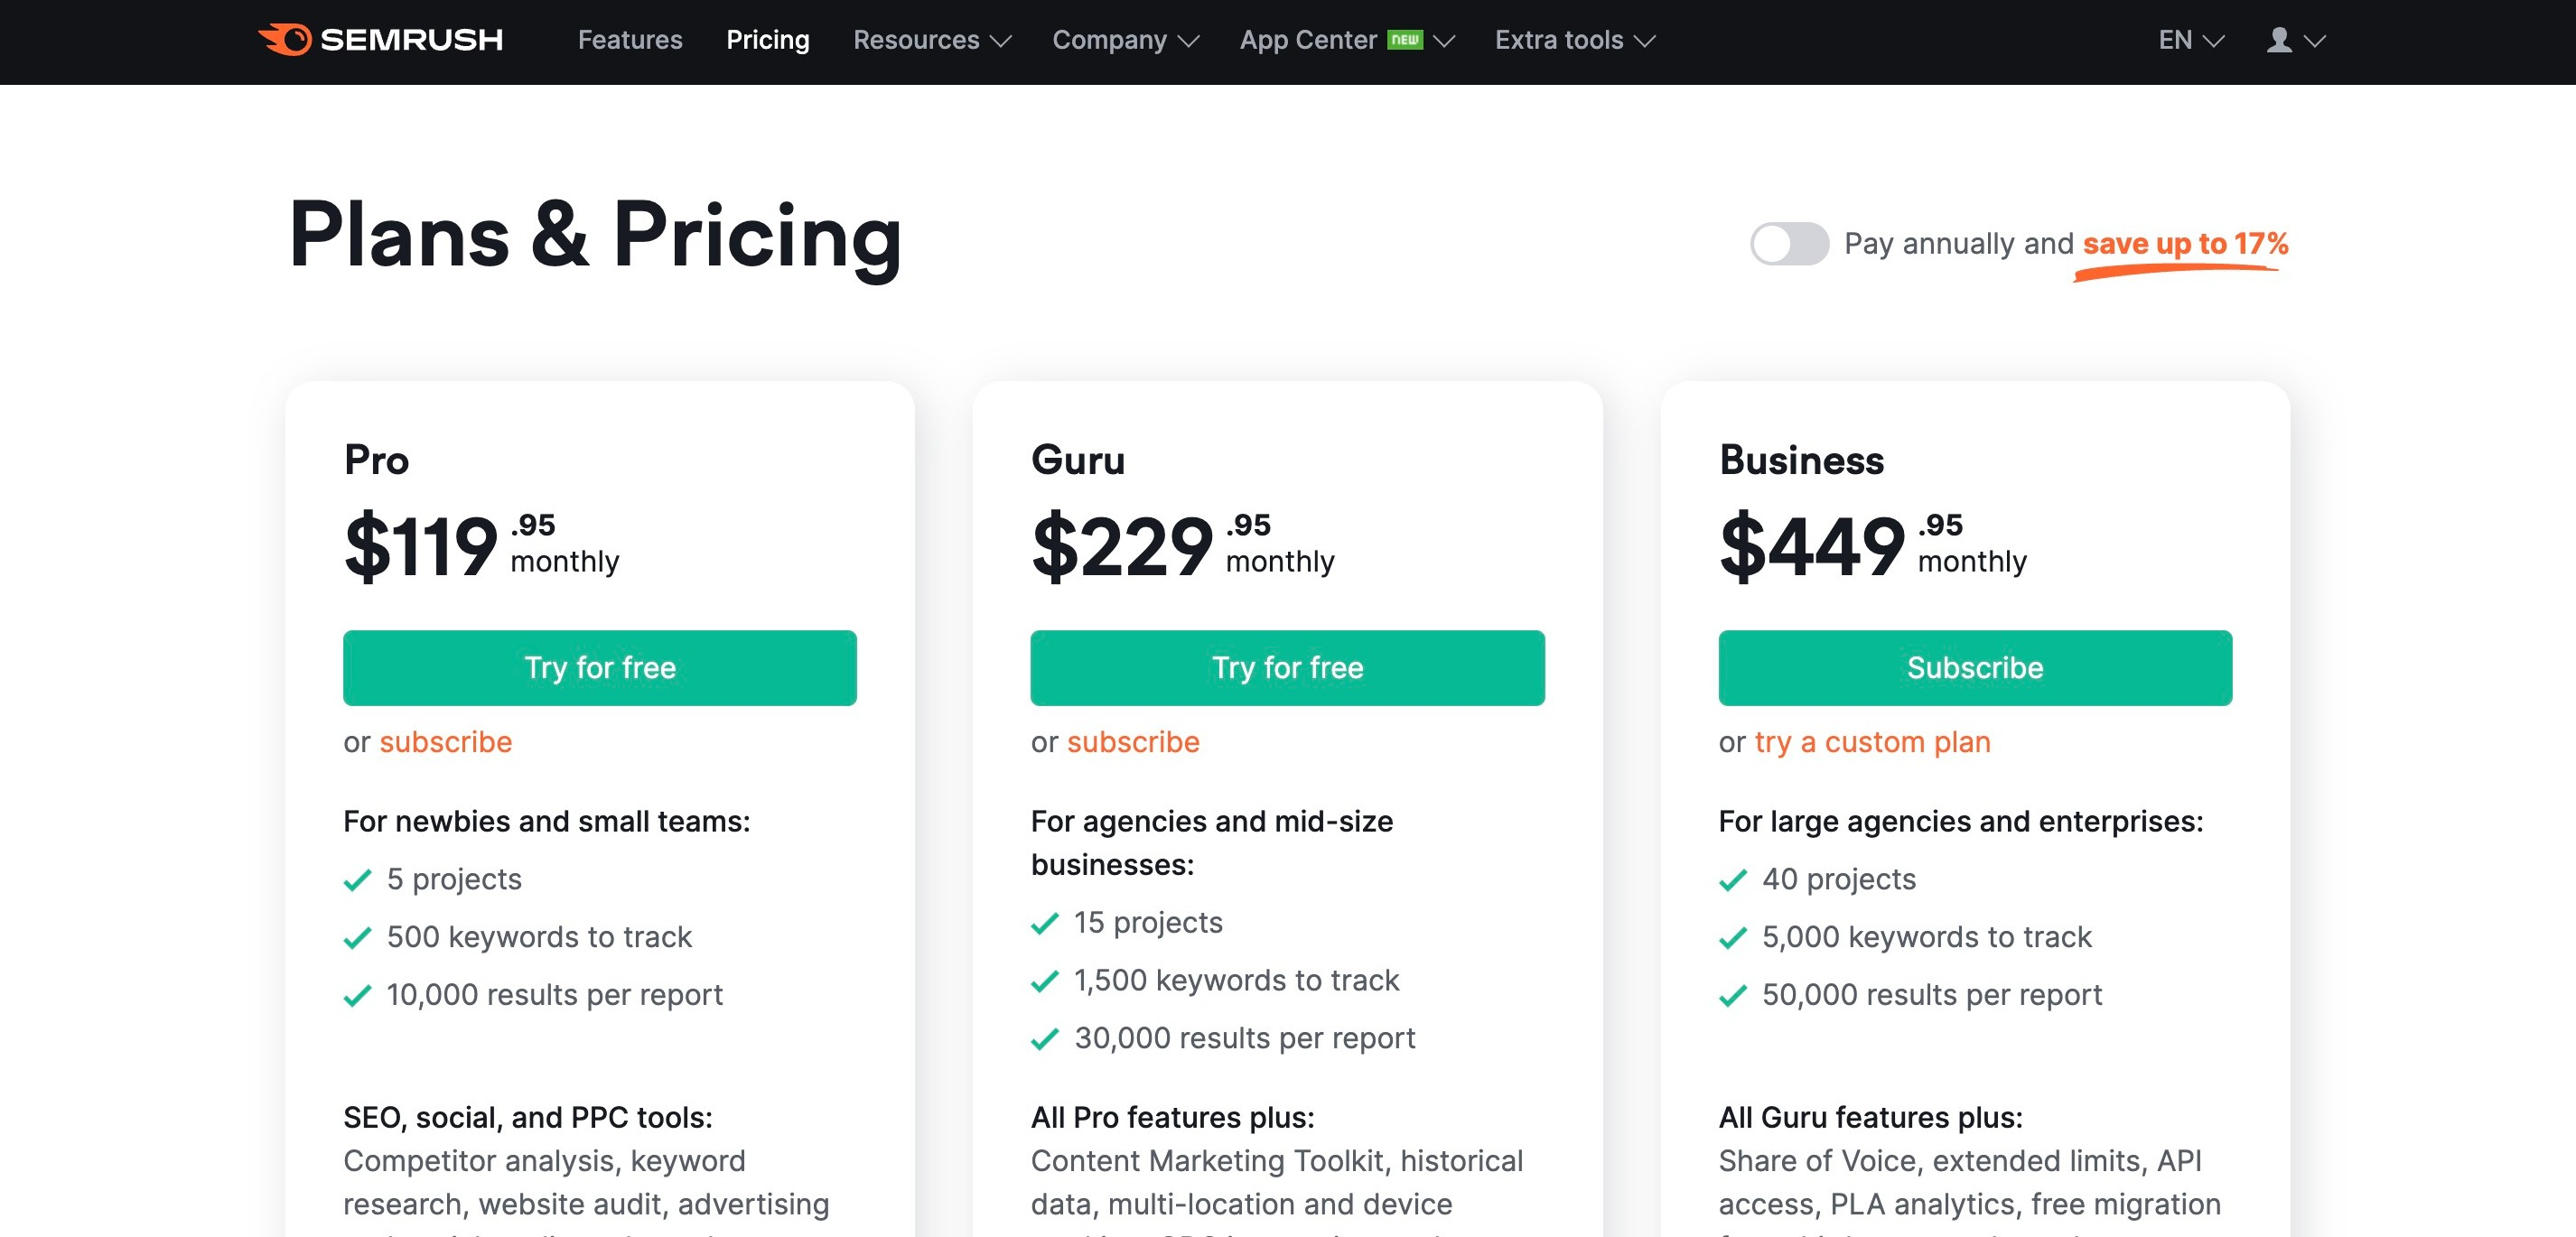Click '1,500 keywords to track'
The width and height of the screenshot is (2576, 1237).
coord(1236,980)
